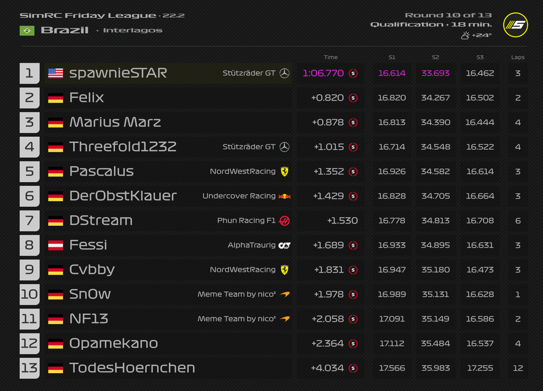Click the soft tyre icon beside 1:06.770
The height and width of the screenshot is (391, 543).
pos(353,73)
